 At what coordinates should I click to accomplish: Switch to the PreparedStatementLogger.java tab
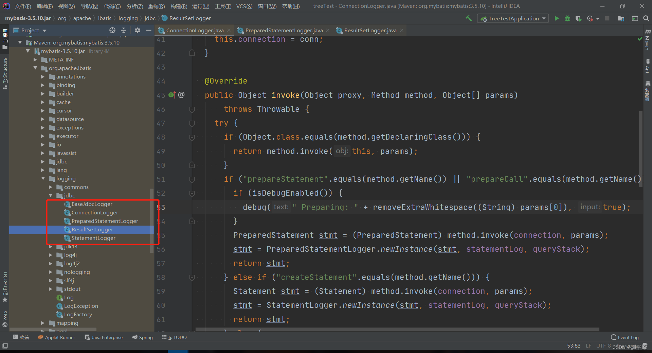284,30
